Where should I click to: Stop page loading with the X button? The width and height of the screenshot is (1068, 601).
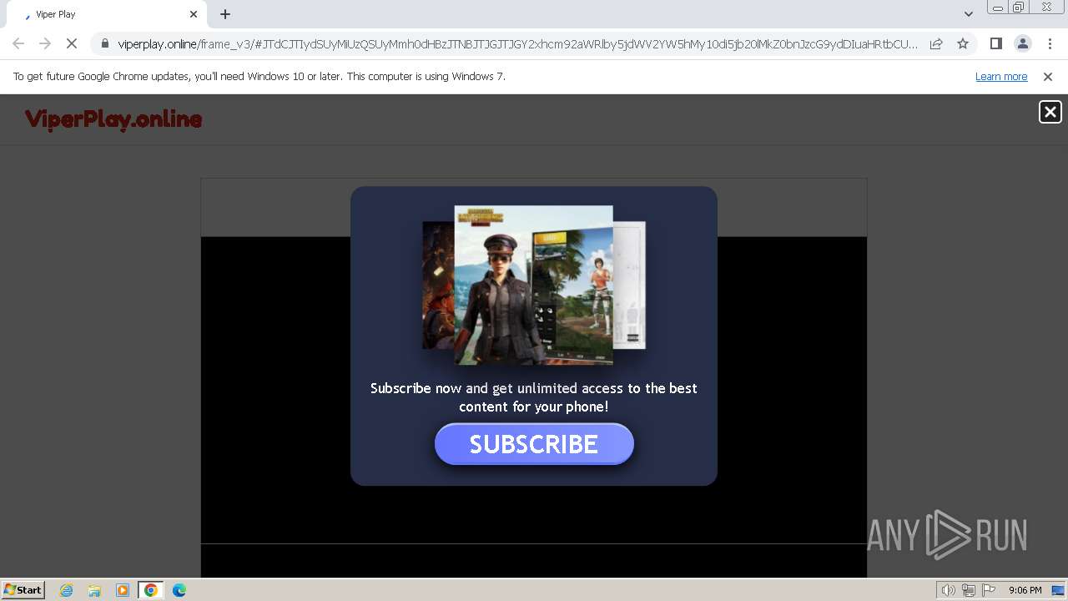tap(72, 43)
